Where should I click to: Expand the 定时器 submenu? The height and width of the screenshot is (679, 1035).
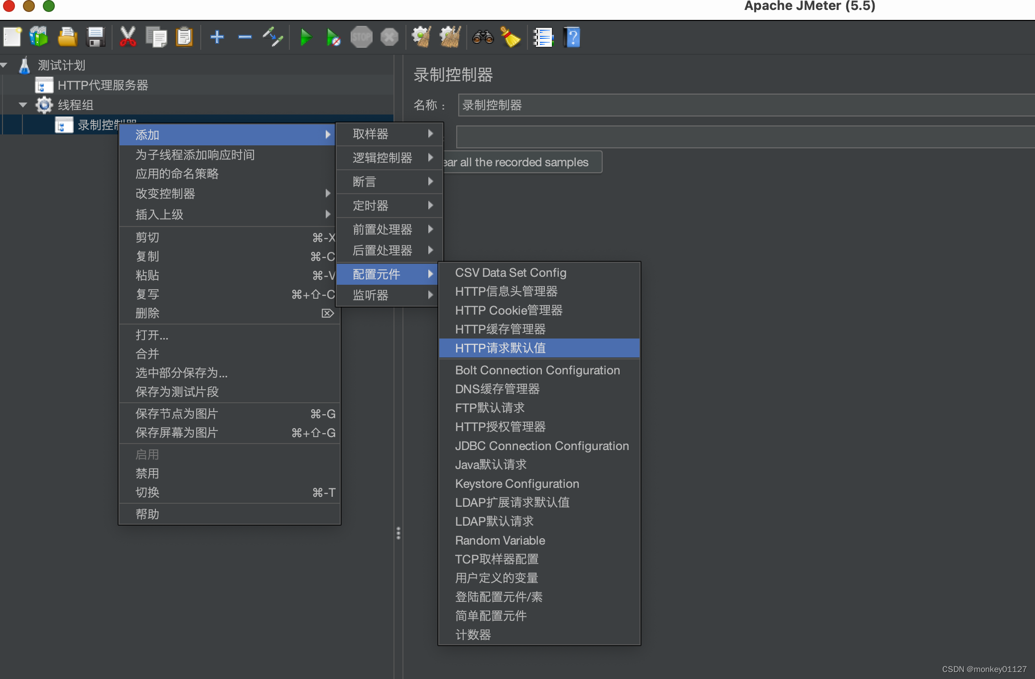(x=389, y=206)
